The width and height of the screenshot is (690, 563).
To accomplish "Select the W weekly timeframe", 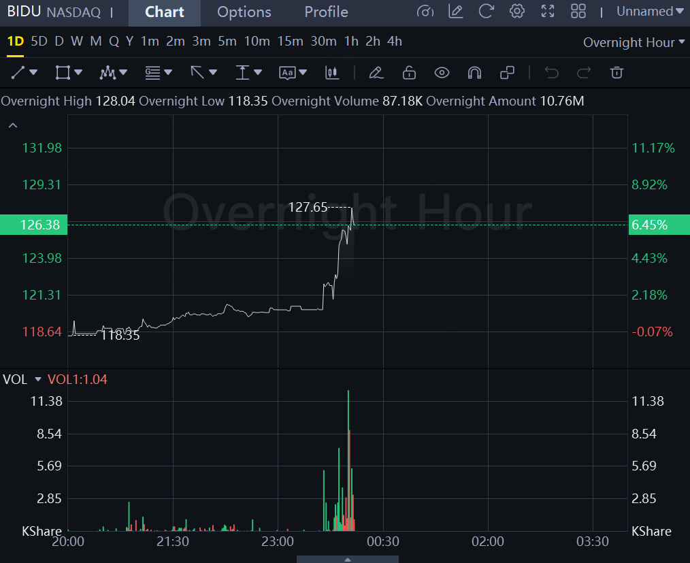I will pyautogui.click(x=77, y=42).
